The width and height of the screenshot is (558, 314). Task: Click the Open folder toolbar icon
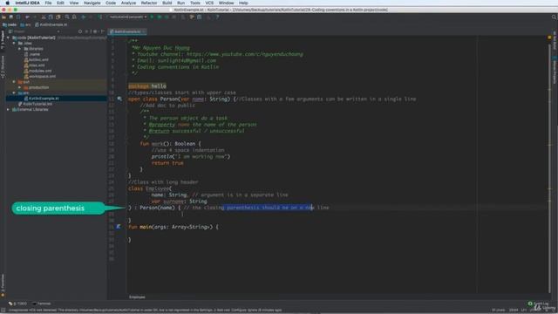click(x=3, y=17)
